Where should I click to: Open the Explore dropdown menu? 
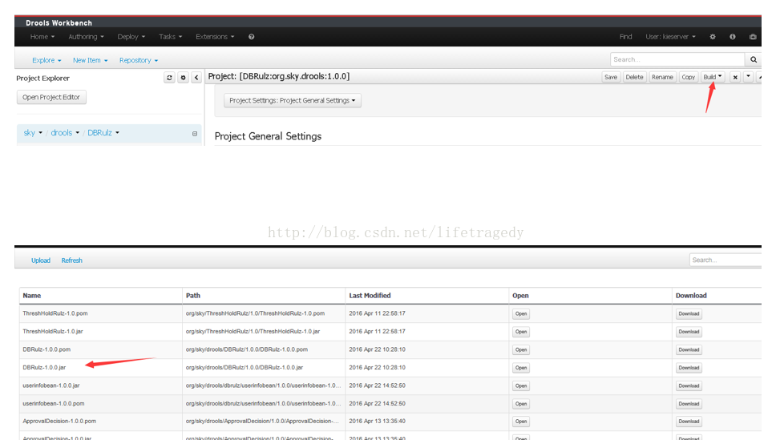pos(46,60)
